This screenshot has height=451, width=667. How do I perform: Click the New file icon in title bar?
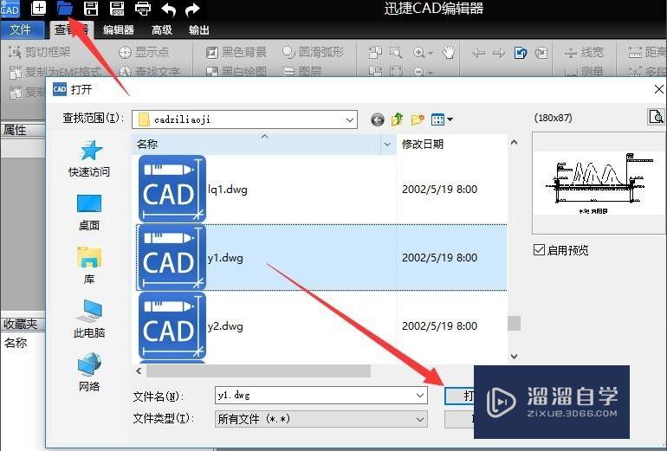(38, 8)
